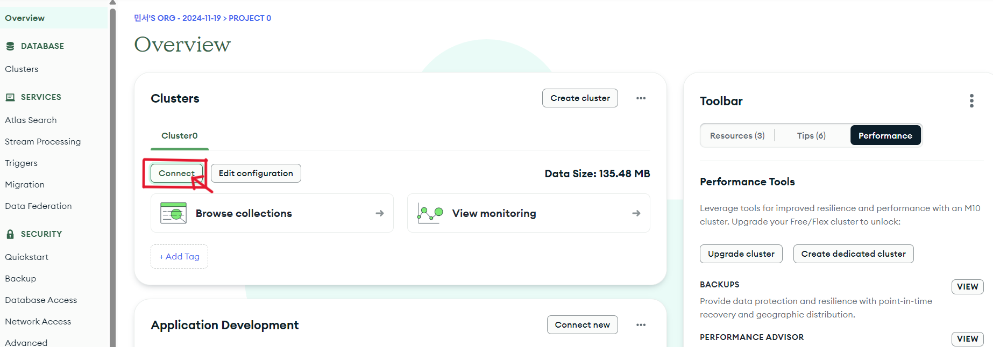The image size is (993, 347).
Task: Open the Application Development three-dot menu
Action: coord(641,325)
